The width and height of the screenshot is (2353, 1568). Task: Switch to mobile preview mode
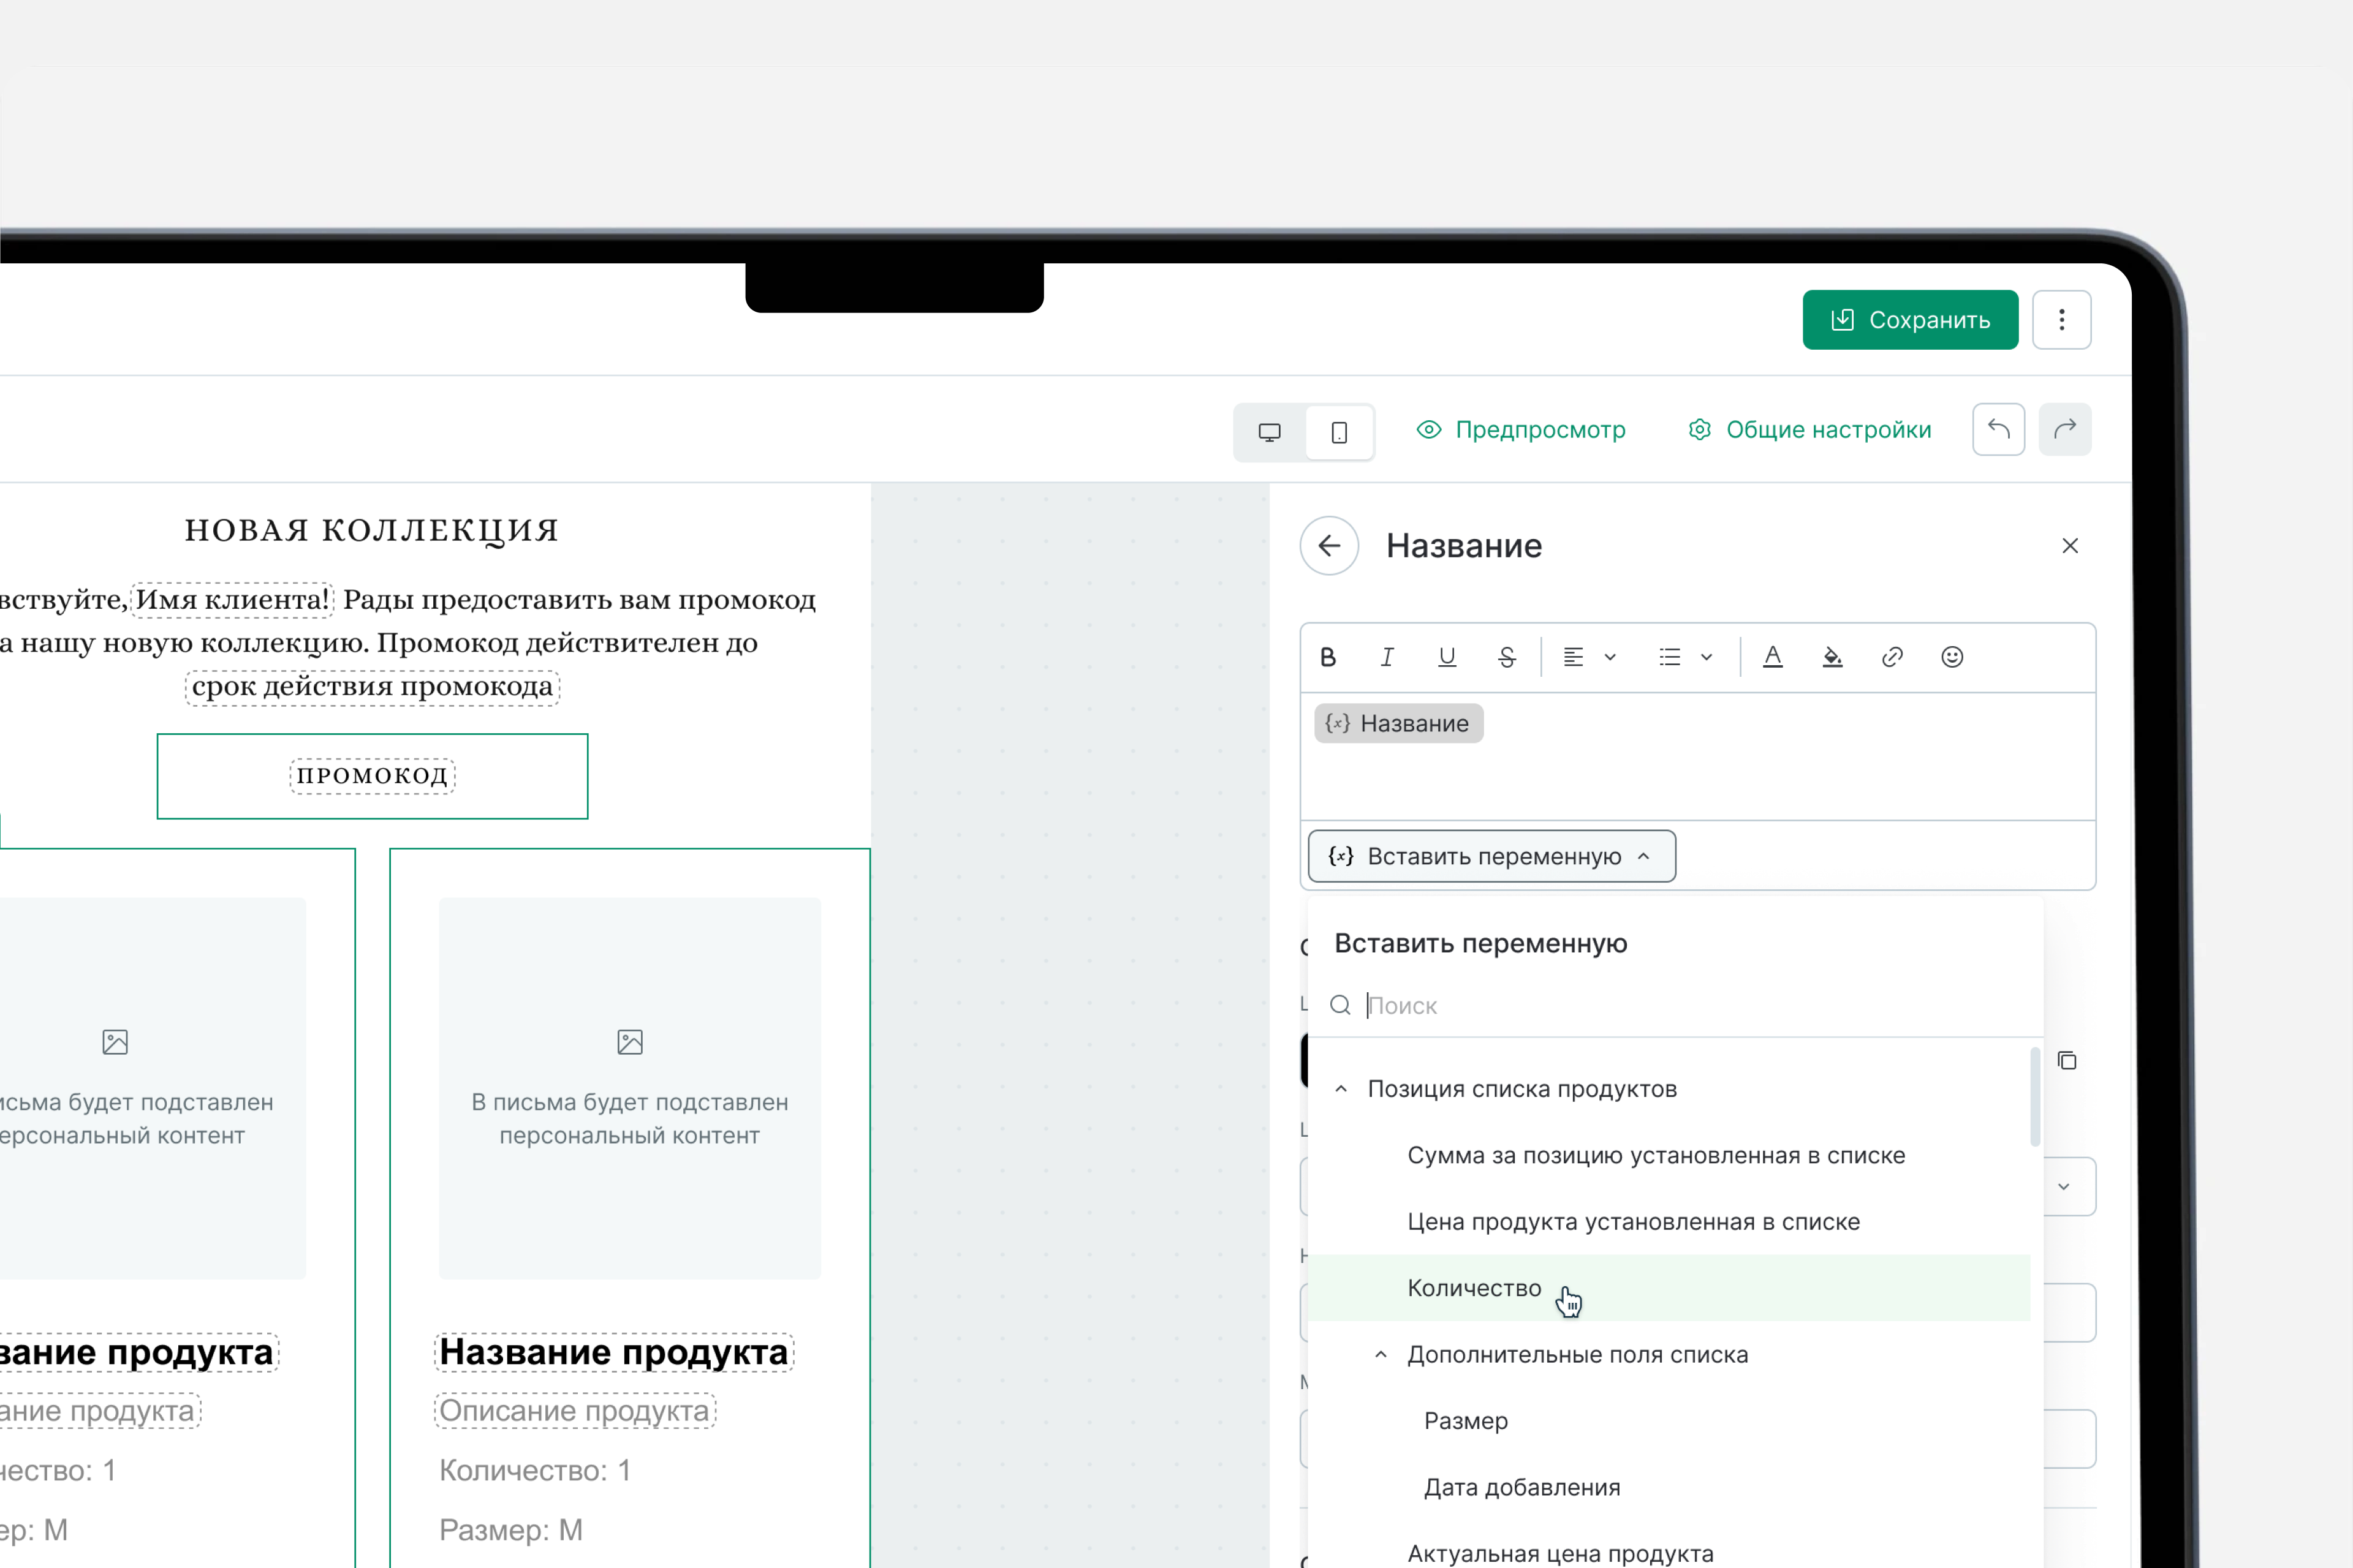pos(1338,432)
